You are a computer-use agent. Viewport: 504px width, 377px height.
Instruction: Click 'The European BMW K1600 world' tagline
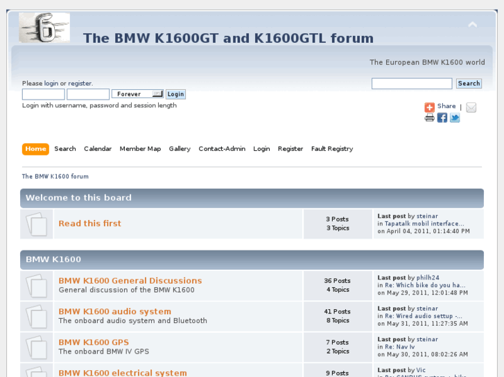tap(427, 62)
